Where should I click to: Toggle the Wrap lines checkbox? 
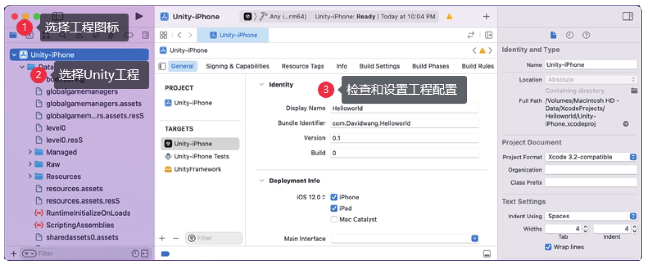(x=548, y=247)
